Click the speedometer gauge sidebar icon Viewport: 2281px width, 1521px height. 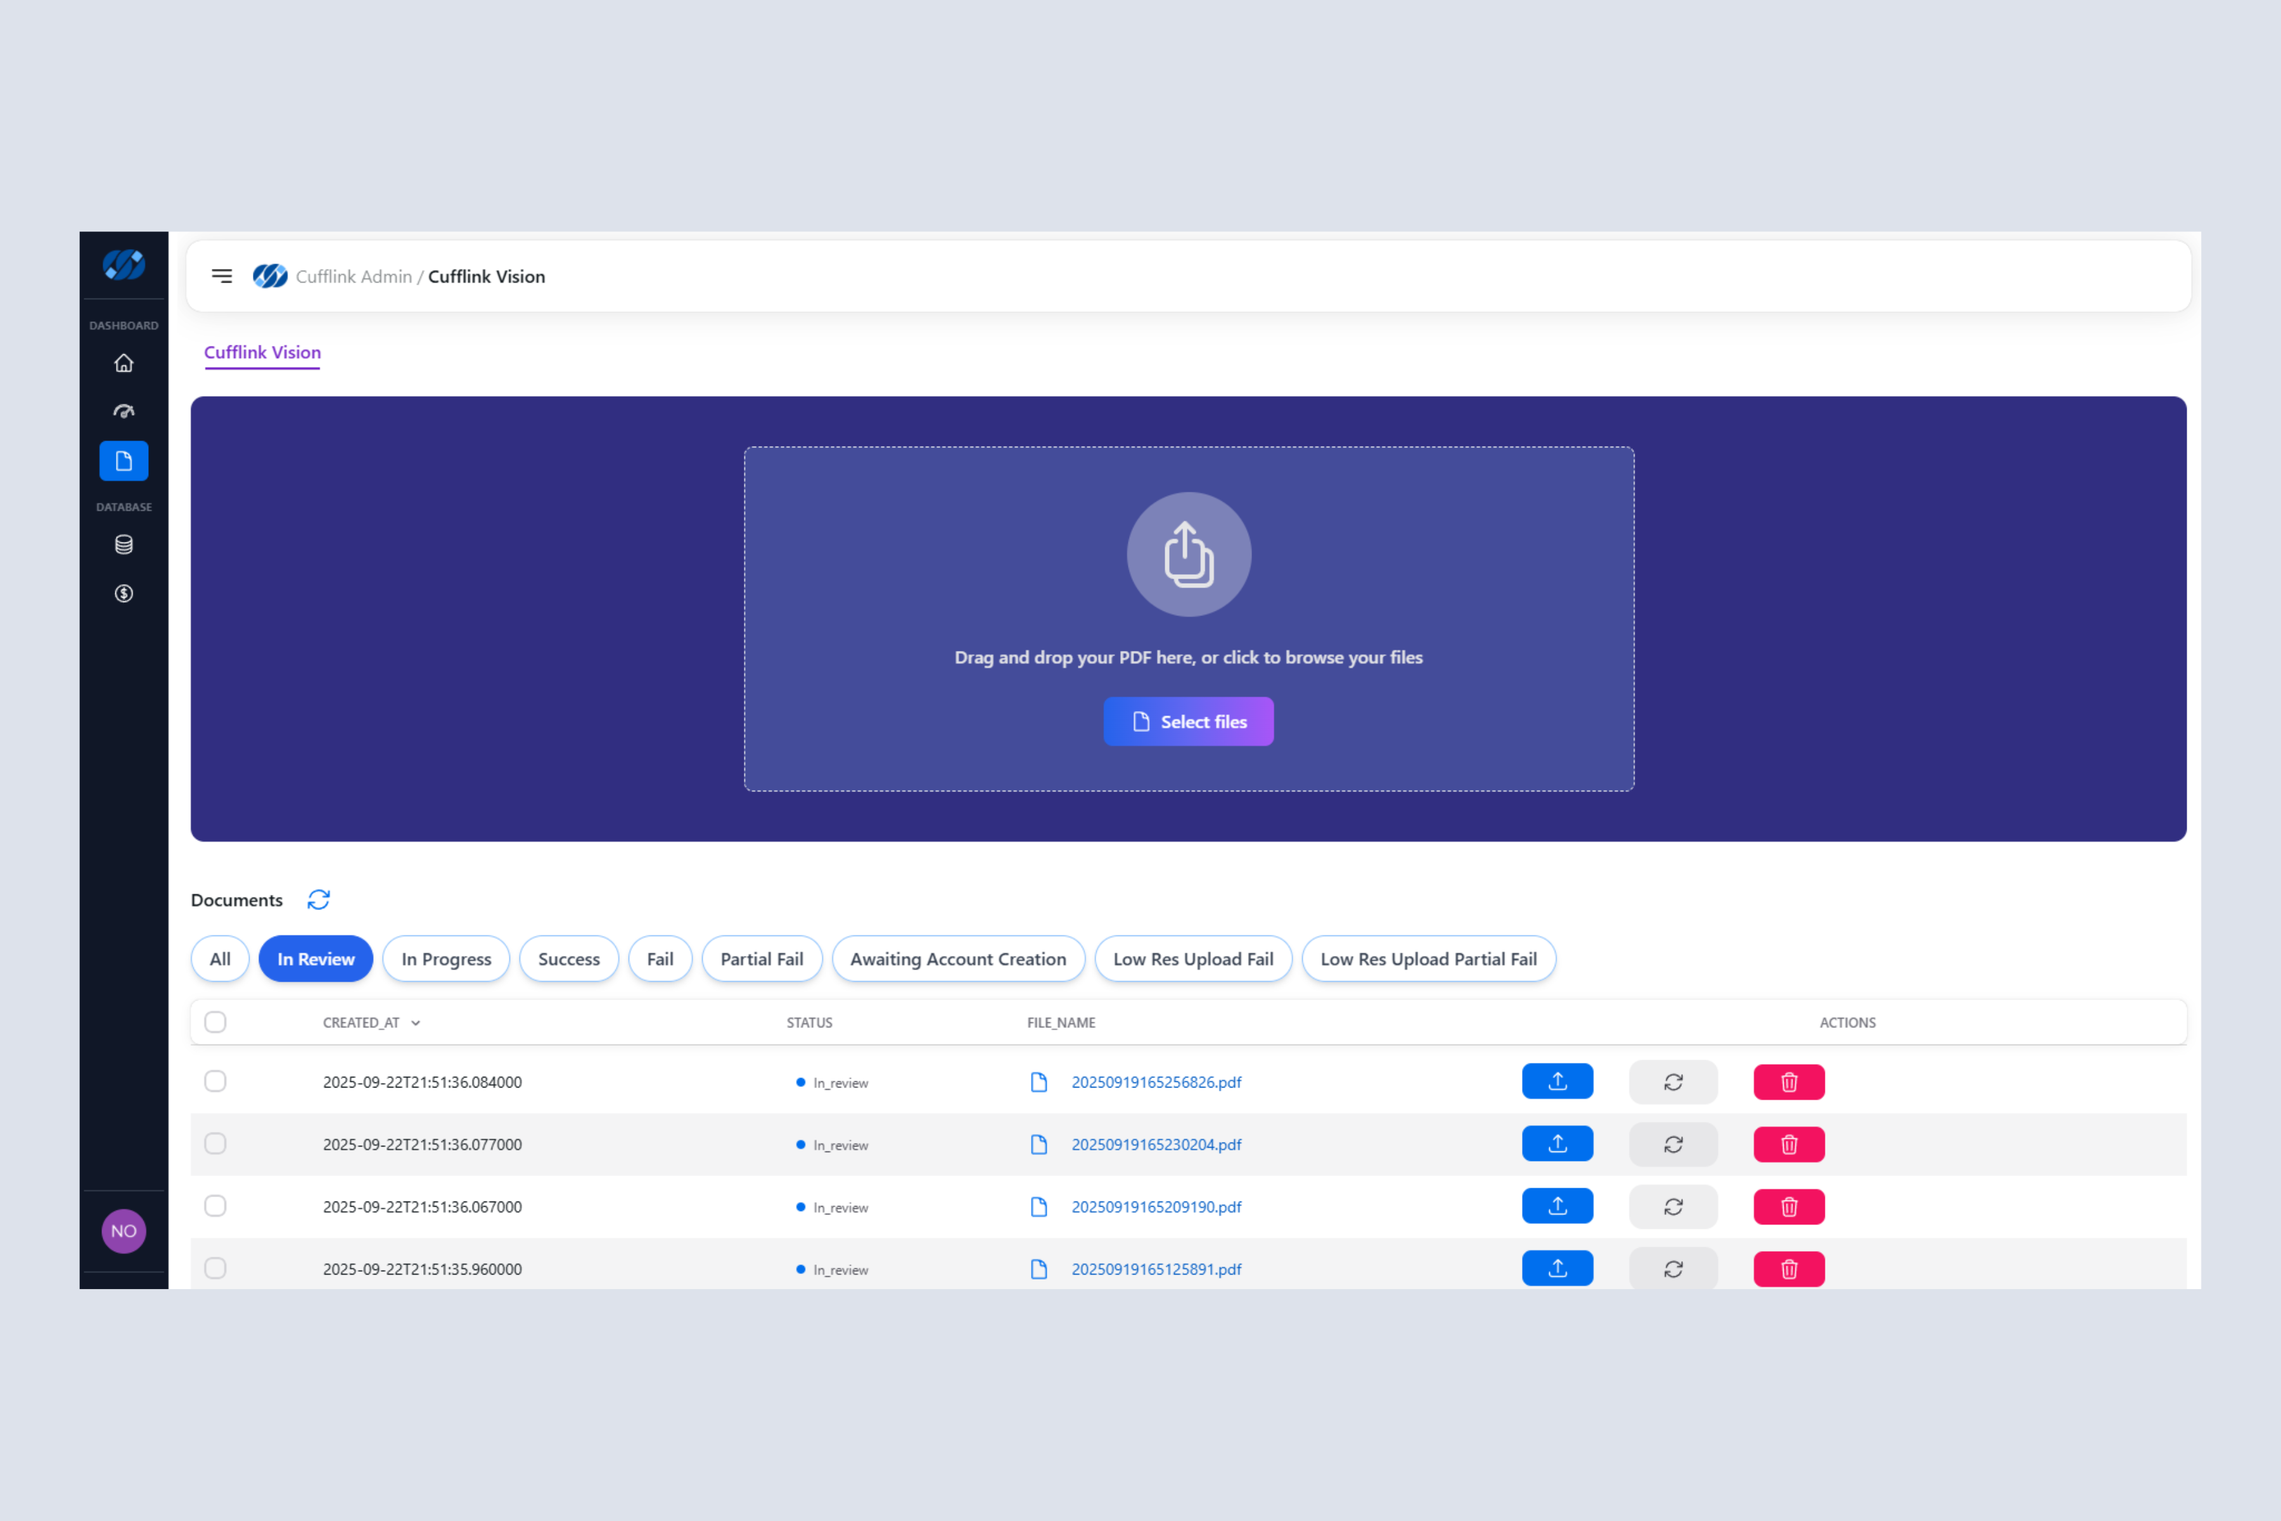[x=123, y=411]
